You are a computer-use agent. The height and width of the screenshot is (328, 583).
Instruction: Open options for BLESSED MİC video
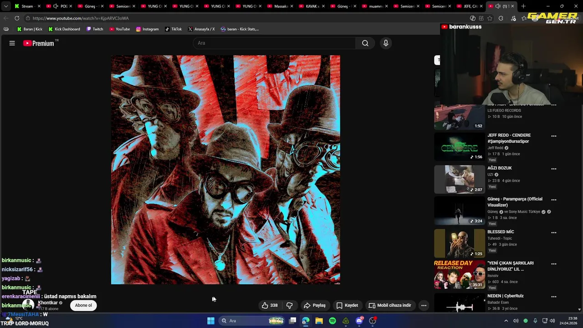click(x=554, y=232)
